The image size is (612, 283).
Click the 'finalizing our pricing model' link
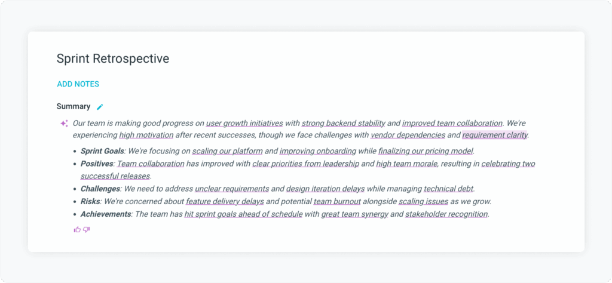pyautogui.click(x=426, y=151)
